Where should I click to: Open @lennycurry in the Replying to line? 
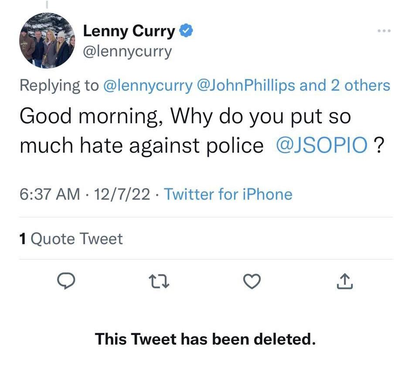coord(148,85)
